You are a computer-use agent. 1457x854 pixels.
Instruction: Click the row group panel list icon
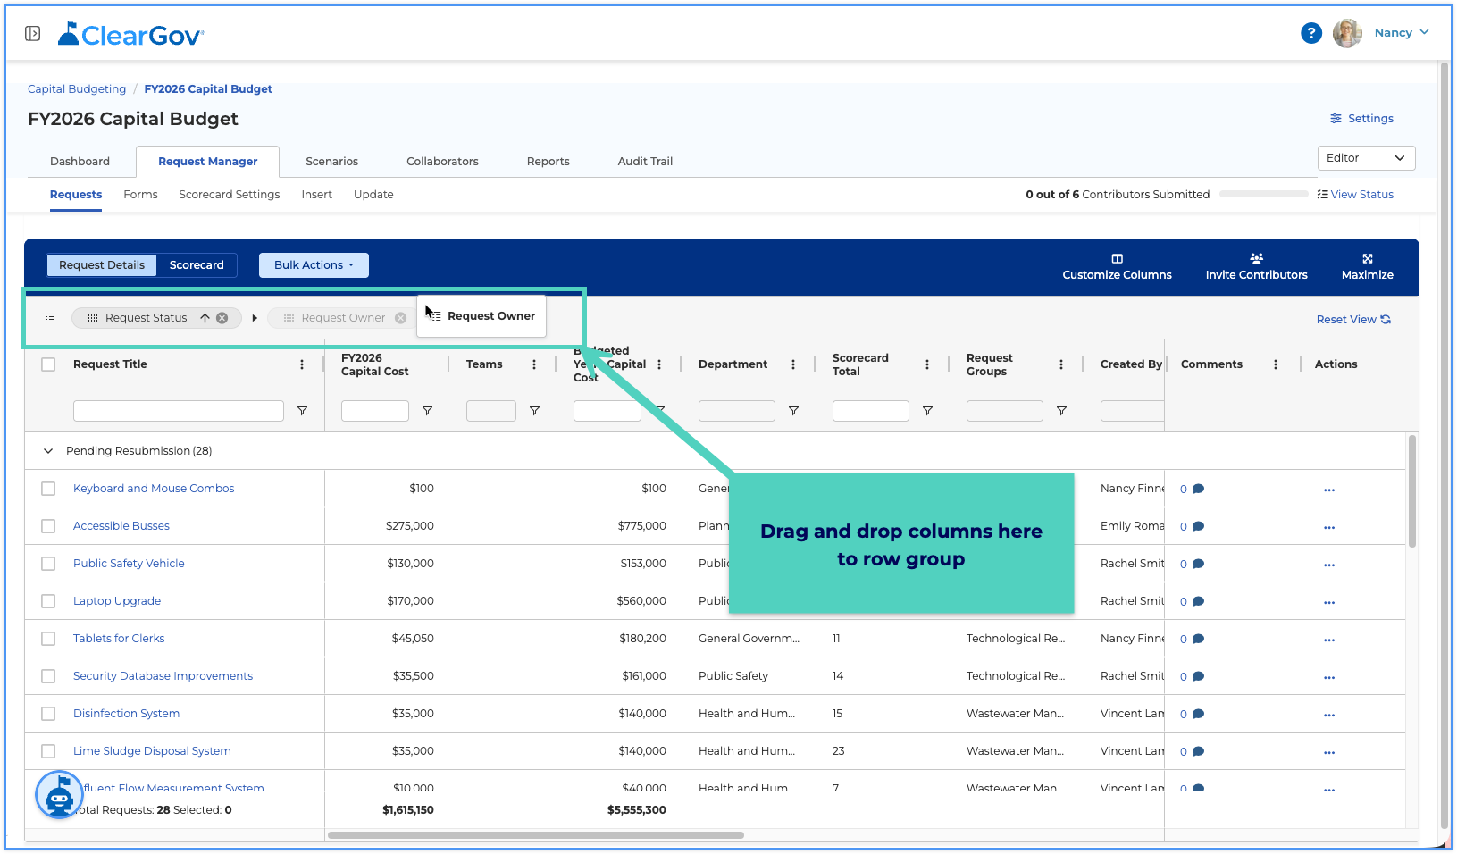pyautogui.click(x=48, y=318)
